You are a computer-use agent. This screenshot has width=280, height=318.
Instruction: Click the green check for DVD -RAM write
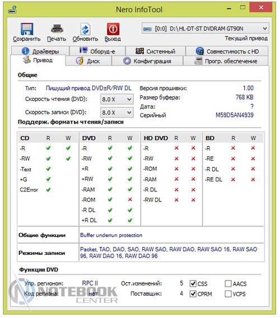(130, 189)
